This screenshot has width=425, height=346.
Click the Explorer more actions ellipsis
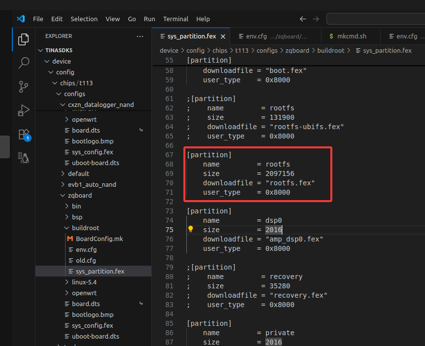140,36
